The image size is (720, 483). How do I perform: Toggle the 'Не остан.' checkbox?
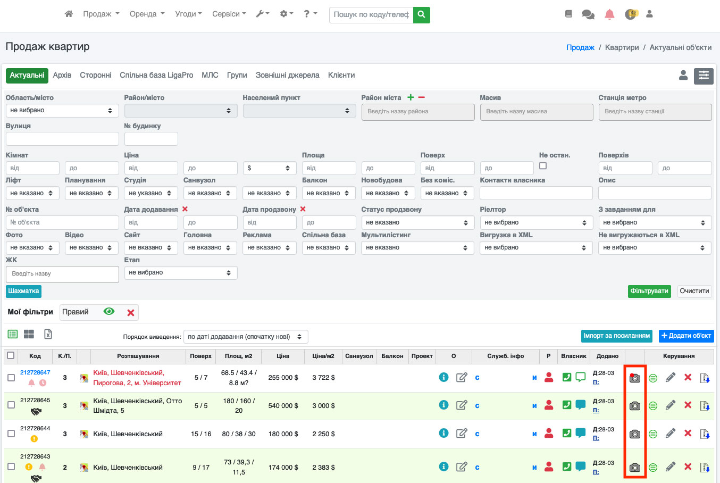[x=543, y=166]
